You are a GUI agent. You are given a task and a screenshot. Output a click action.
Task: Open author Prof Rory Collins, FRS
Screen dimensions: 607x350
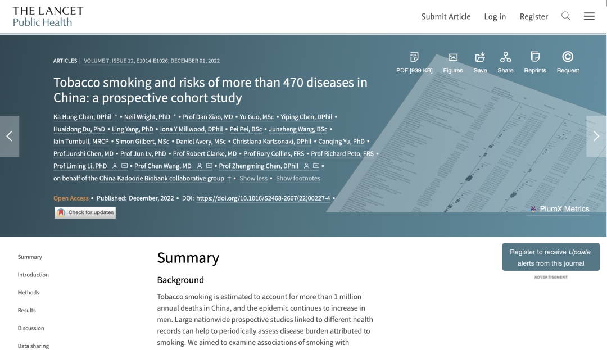274,154
